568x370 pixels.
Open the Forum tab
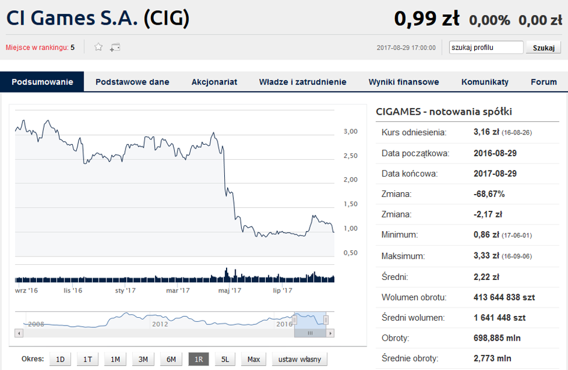(x=543, y=82)
